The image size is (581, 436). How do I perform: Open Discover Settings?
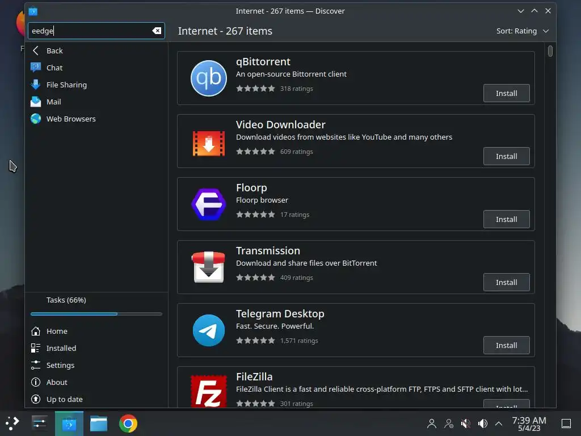[96, 365]
